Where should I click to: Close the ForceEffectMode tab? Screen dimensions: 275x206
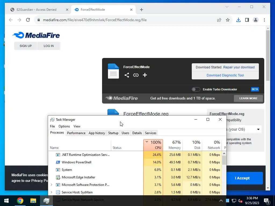(131, 10)
